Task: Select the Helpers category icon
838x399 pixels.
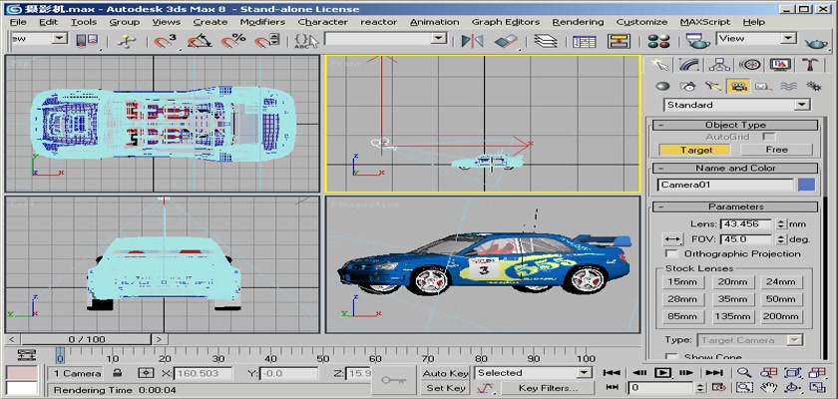Action: 763,86
